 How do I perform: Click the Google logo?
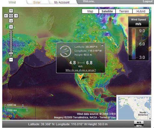[10, 116]
